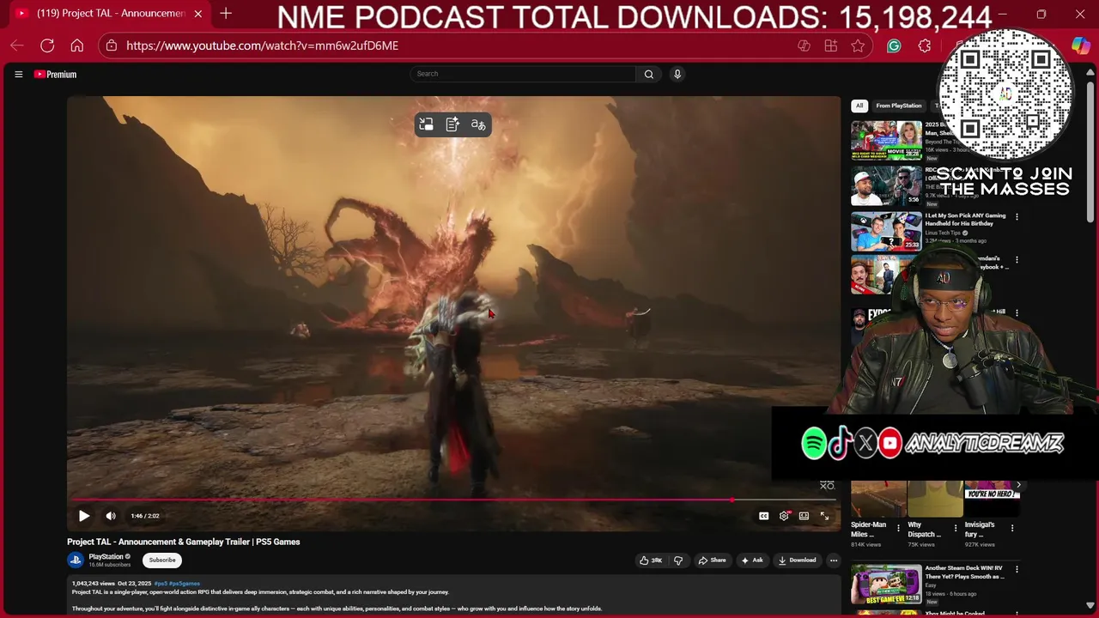Go to YouTube Premium home logo

point(56,75)
